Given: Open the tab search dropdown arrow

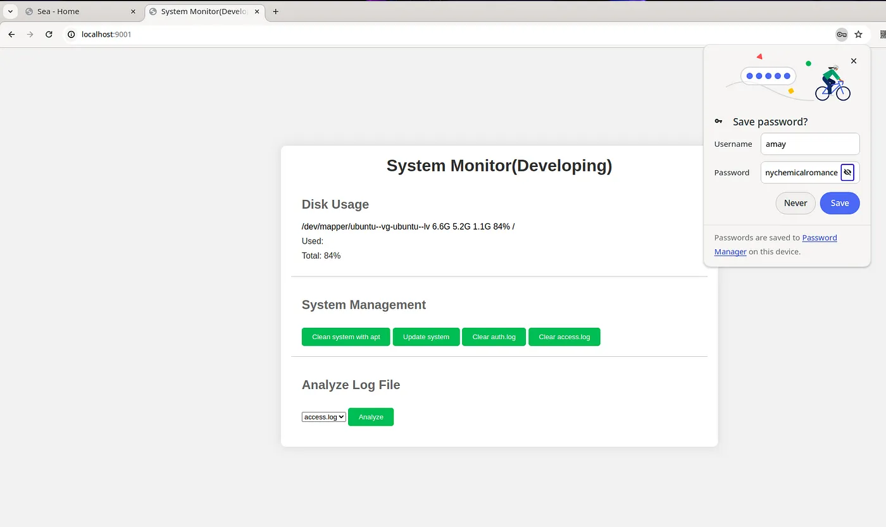Looking at the screenshot, I should click(x=11, y=11).
